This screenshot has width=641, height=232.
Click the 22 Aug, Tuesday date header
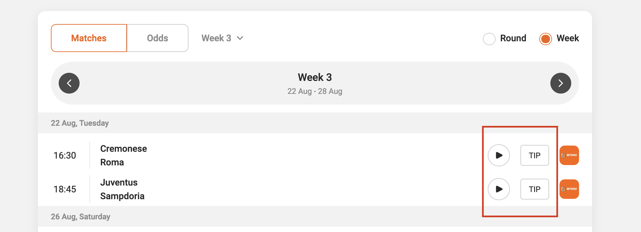(80, 123)
